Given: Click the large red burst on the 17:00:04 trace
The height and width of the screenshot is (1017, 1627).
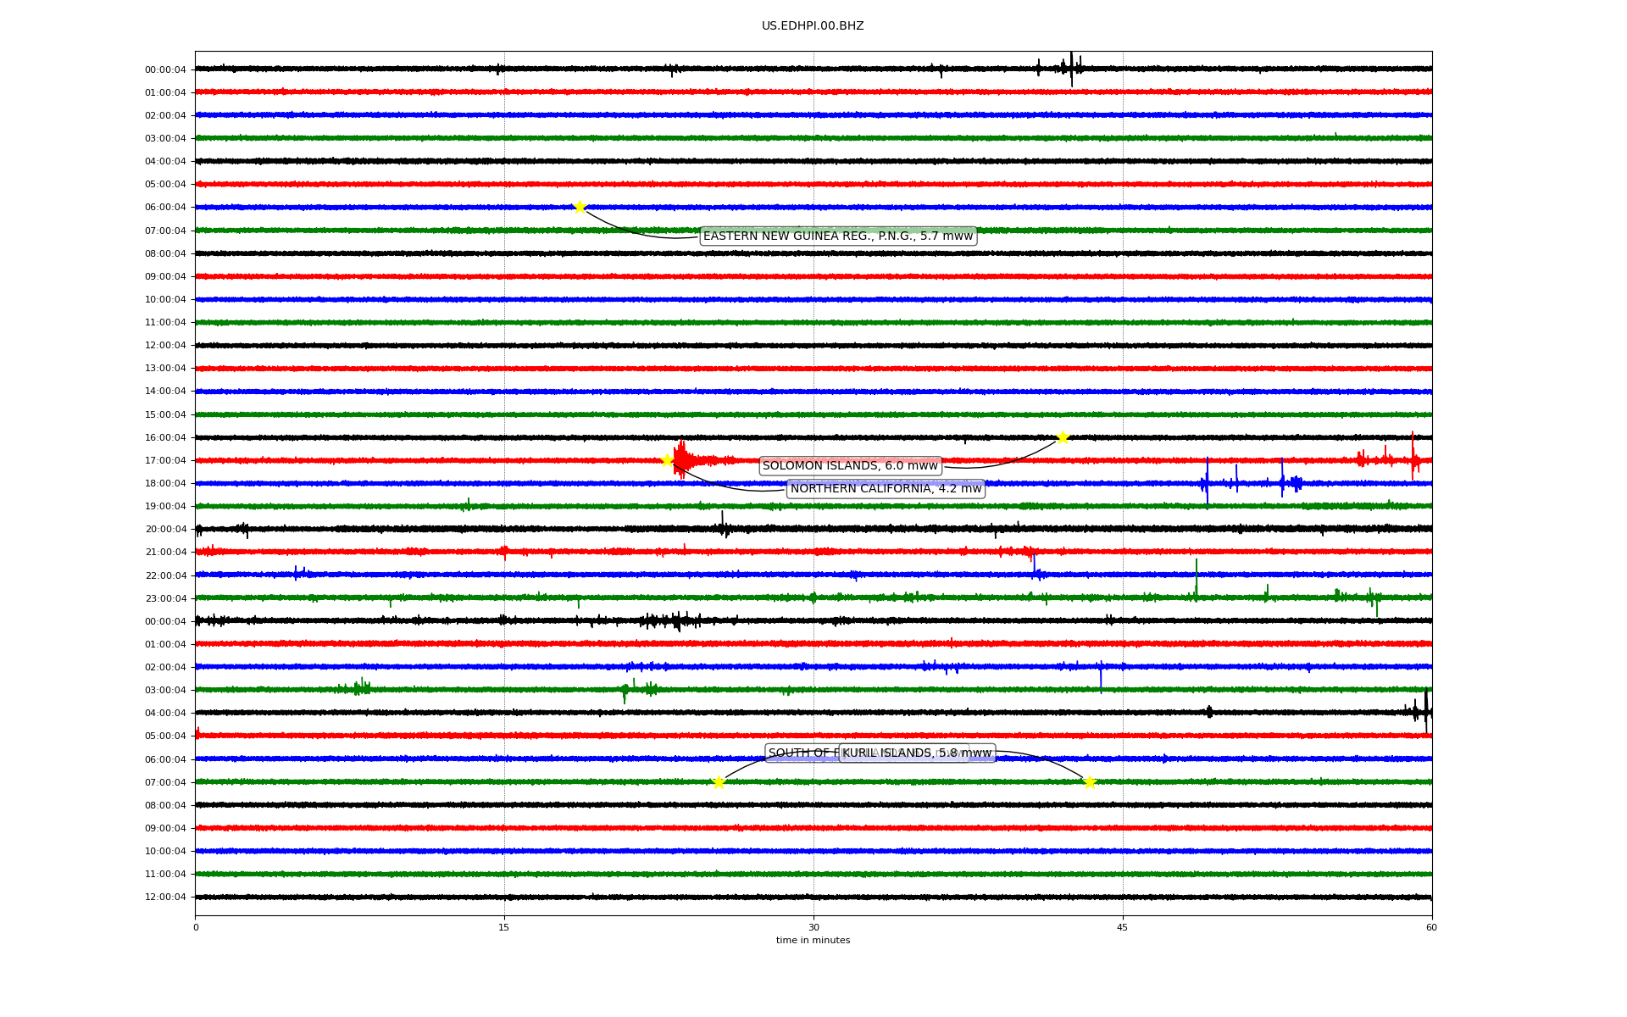Looking at the screenshot, I should coord(682,459).
